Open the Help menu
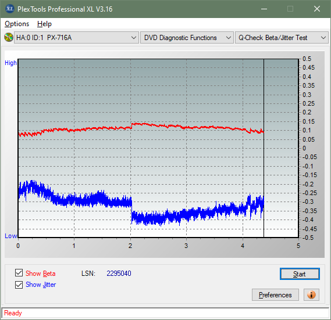 pos(44,24)
